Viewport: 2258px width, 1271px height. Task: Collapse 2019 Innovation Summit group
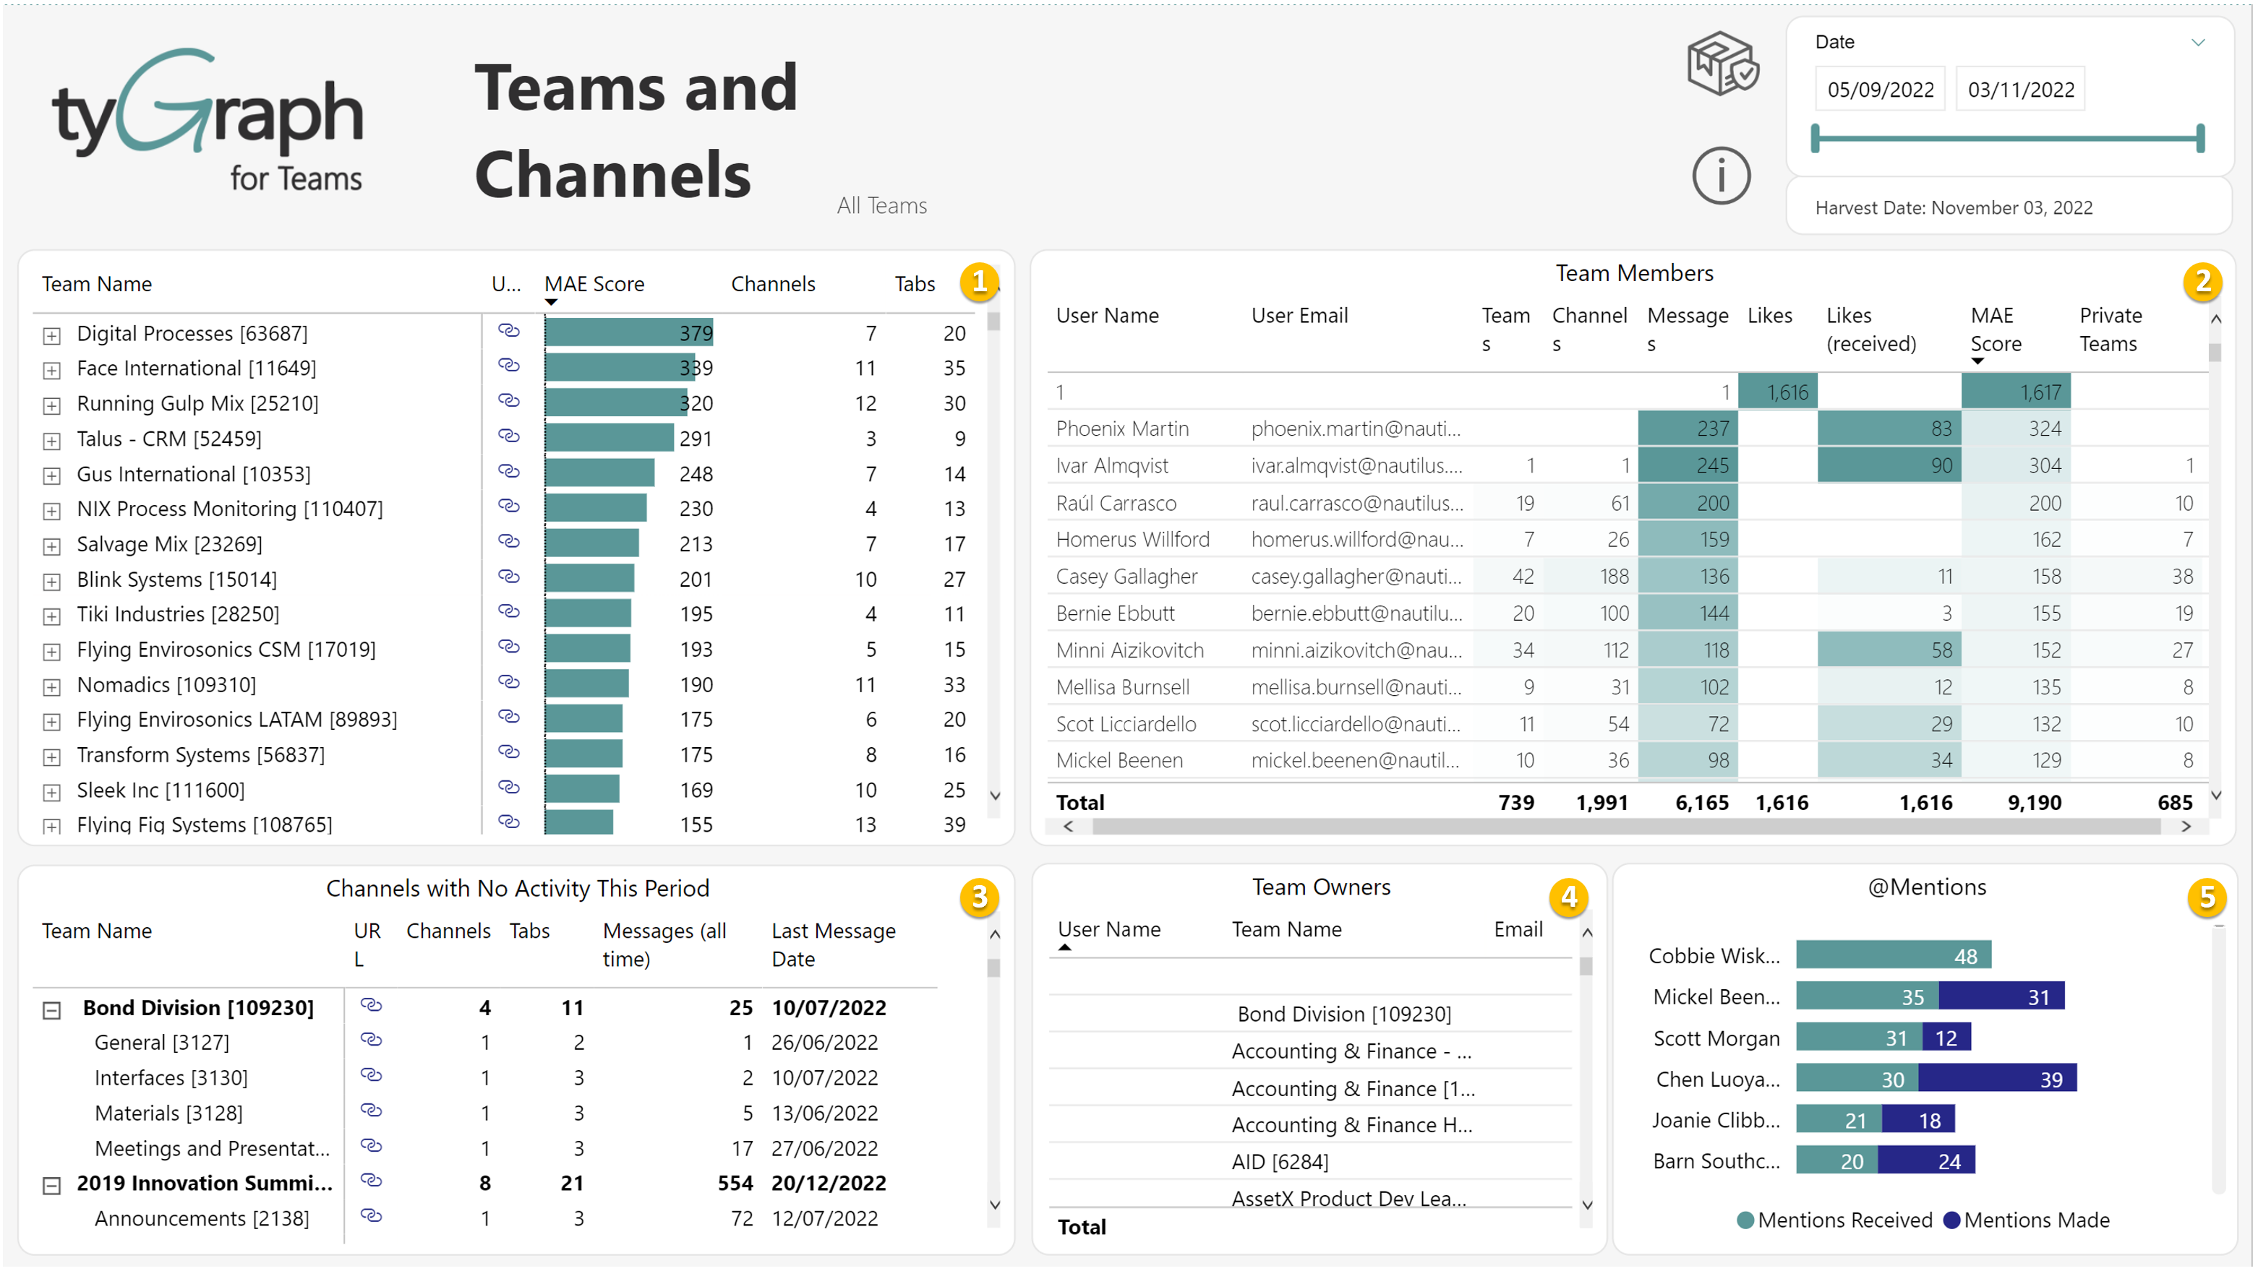52,1186
